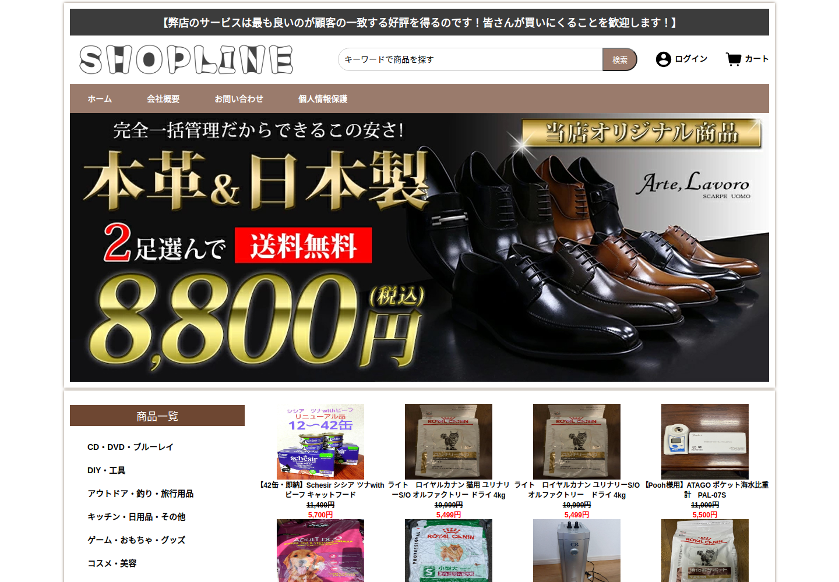
Task: Open お問い合わせ navigation item
Action: click(x=239, y=99)
